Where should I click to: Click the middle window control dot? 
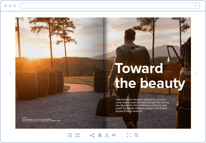tap(10, 6)
